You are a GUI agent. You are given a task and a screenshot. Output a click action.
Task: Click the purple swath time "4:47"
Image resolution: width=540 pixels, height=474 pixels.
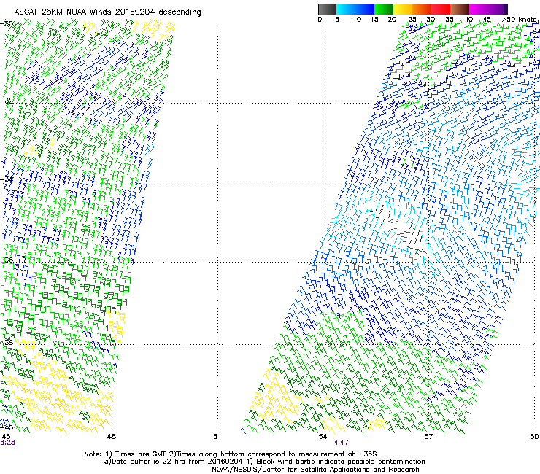(341, 443)
